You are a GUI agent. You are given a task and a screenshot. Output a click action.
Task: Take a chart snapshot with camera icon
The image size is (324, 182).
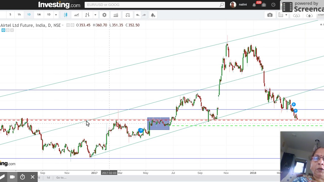coord(270,15)
